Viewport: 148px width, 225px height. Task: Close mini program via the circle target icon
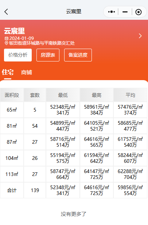click(139, 12)
